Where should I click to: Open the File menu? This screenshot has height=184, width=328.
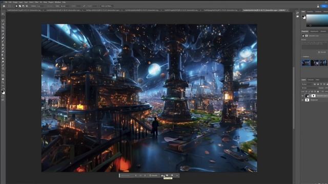tap(6, 2)
